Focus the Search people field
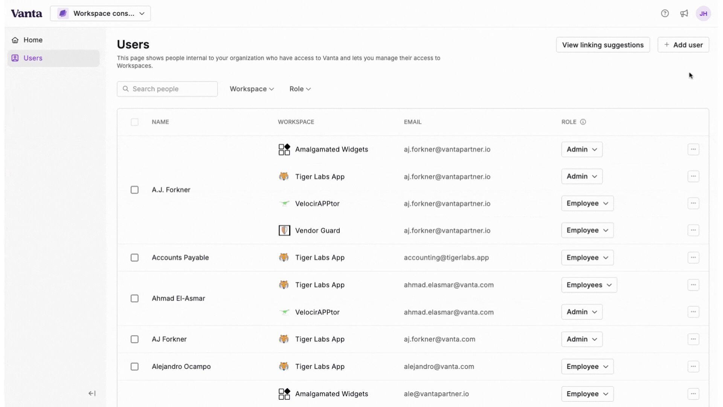Screen dimensions: 723x407 [x=167, y=89]
